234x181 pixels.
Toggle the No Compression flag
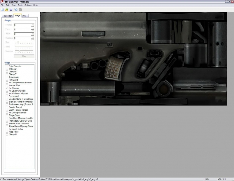click(7, 82)
